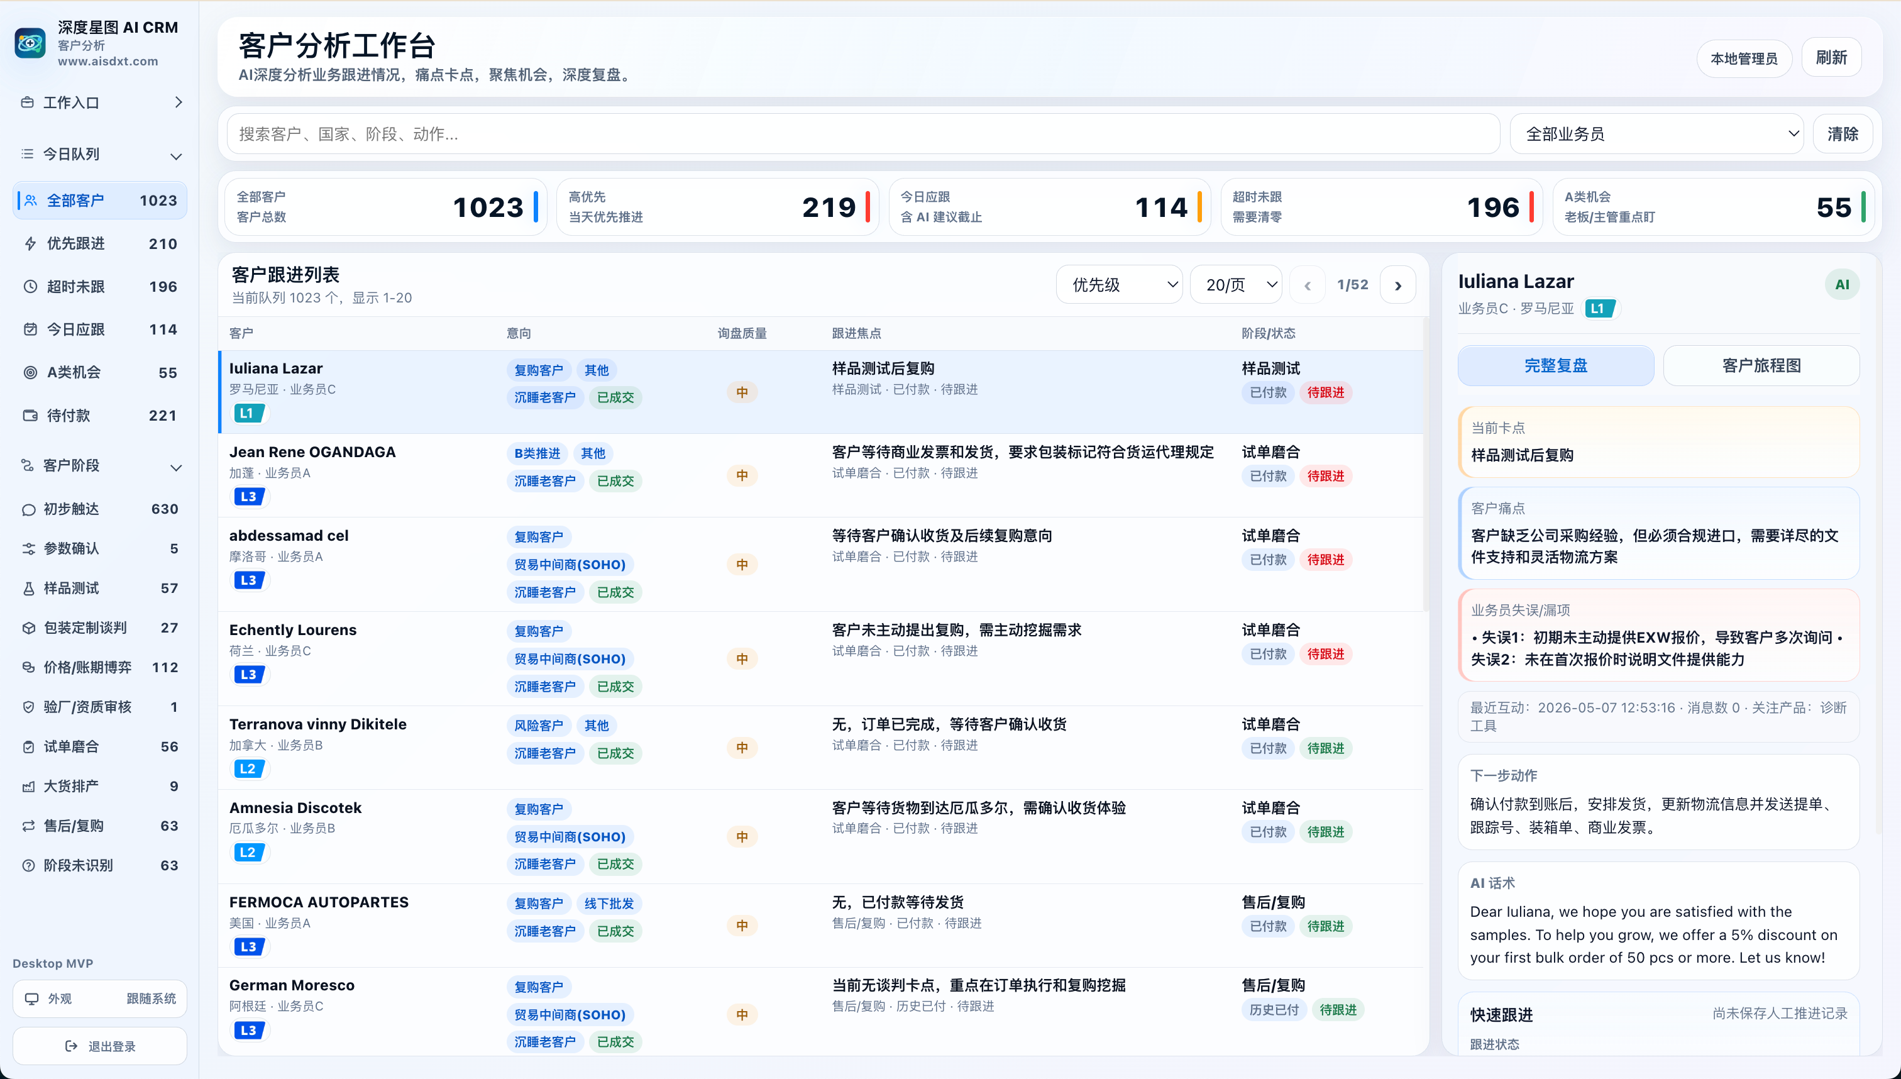
Task: Click the 待付款 wallet icon
Action: point(30,416)
